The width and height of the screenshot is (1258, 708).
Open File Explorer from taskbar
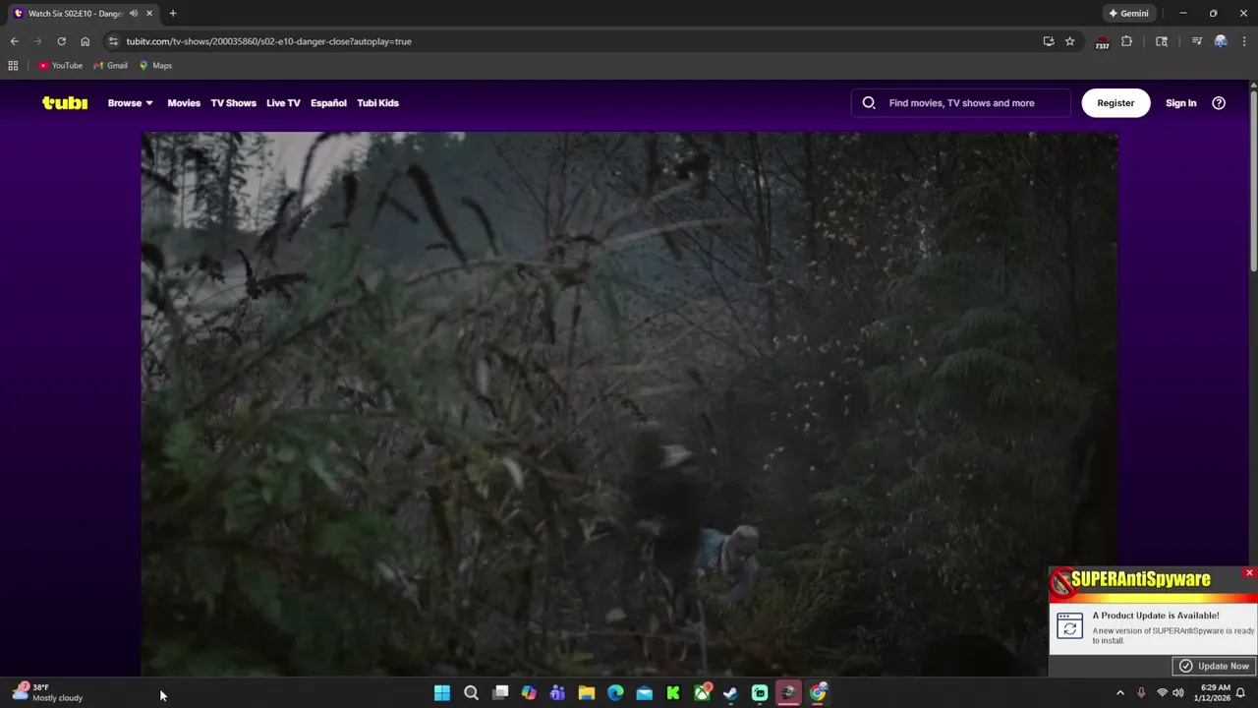point(587,693)
